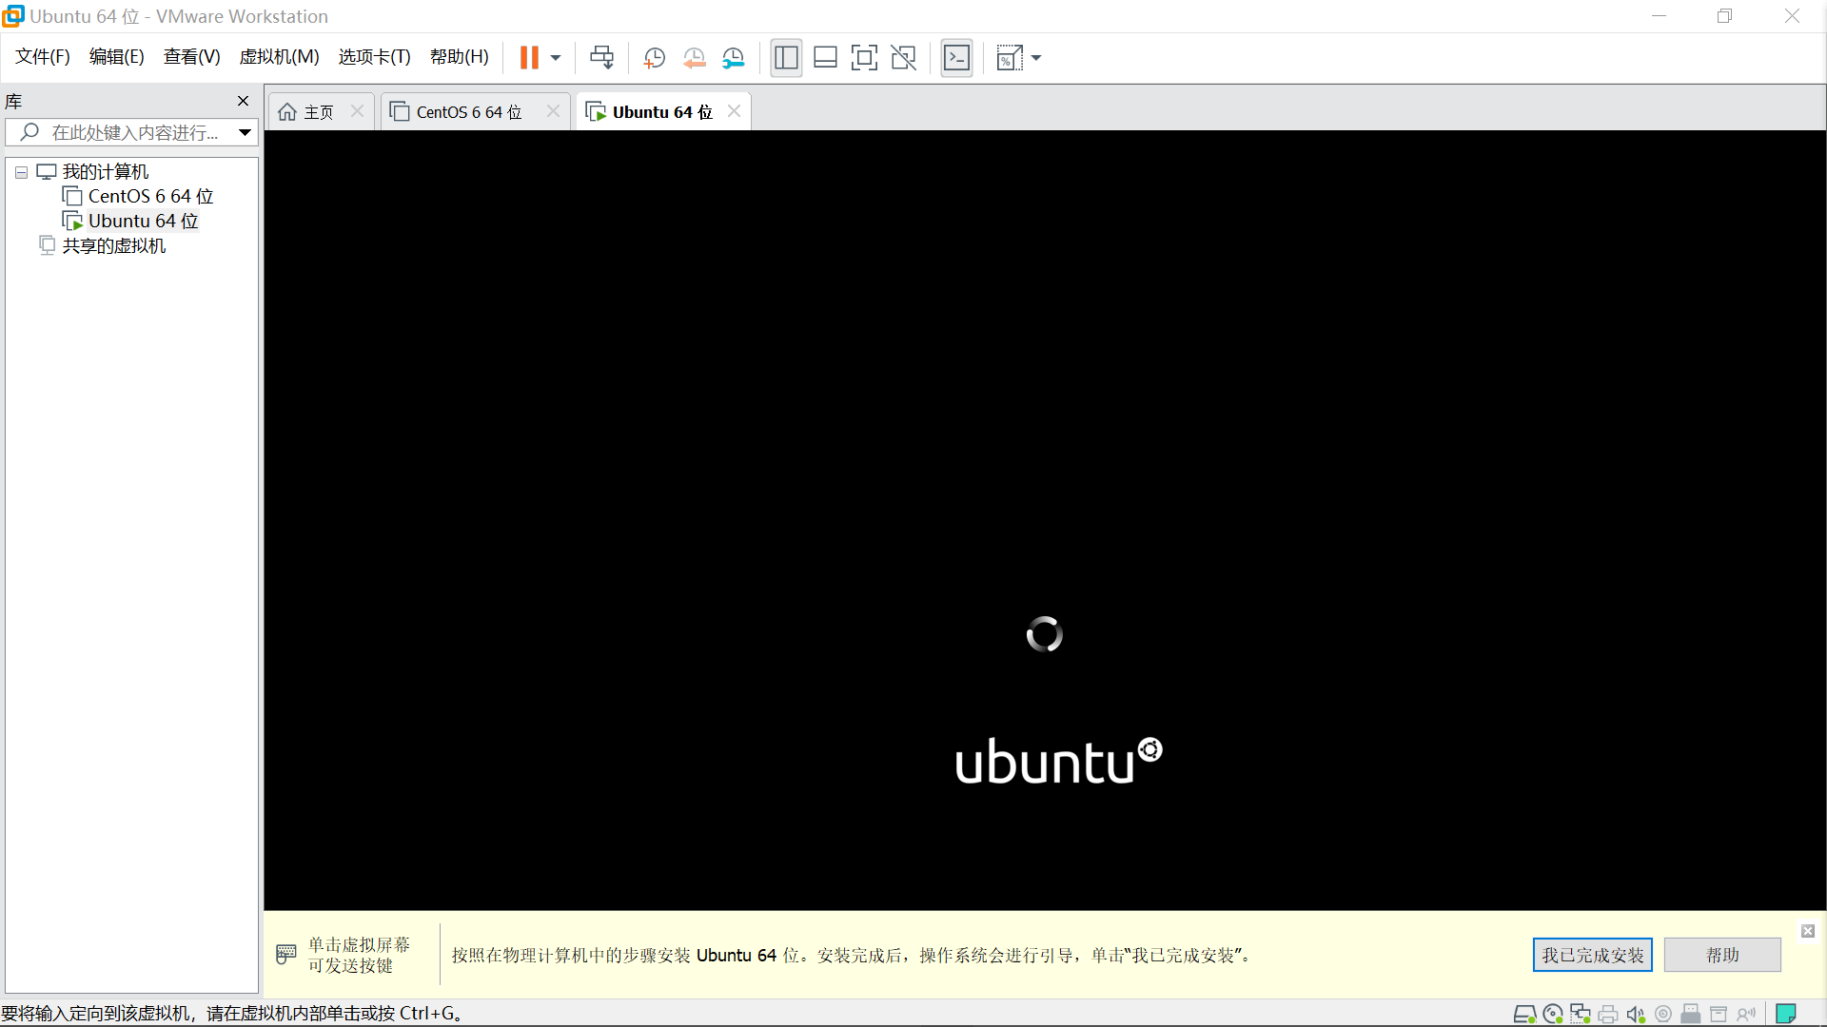This screenshot has width=1827, height=1027.
Task: Click send Ctrl+Alt+Del toolbar icon
Action: click(x=601, y=58)
